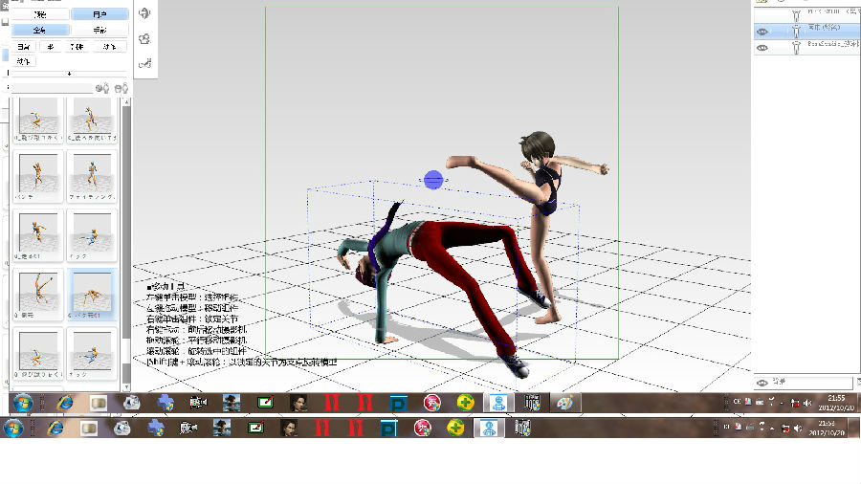
Task: Click the figure icon of the topmost scene list item
Action: pyautogui.click(x=796, y=14)
